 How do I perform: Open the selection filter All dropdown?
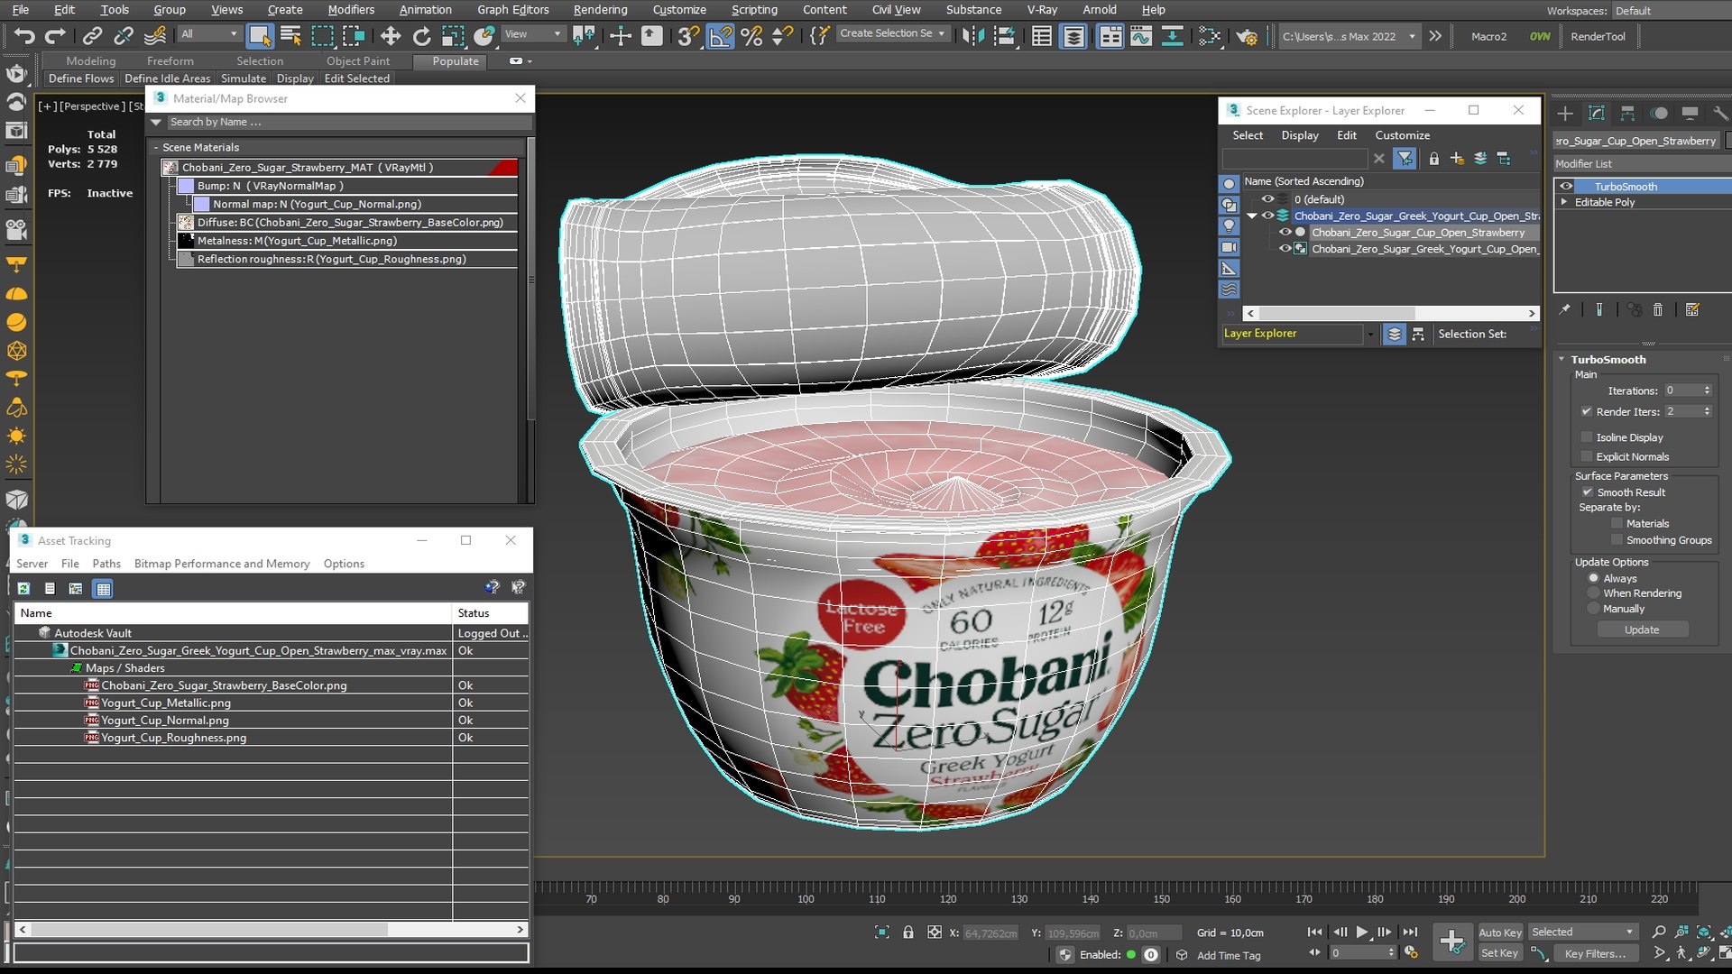(x=209, y=34)
